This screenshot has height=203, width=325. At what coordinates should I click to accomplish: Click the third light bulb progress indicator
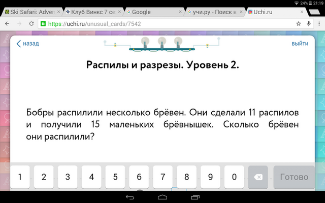(x=178, y=42)
